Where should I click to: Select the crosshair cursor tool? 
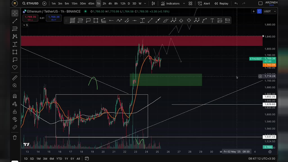click(15, 13)
